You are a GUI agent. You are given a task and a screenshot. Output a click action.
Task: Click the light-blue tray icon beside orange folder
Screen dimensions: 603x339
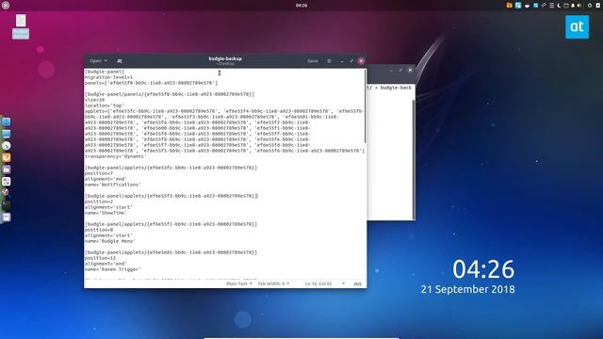[x=518, y=6]
